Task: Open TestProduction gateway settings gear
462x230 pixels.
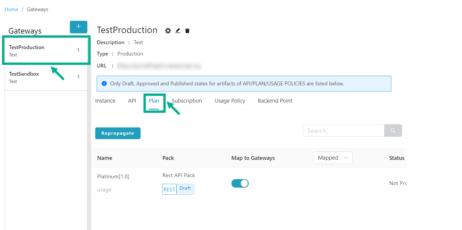Action: [x=168, y=31]
